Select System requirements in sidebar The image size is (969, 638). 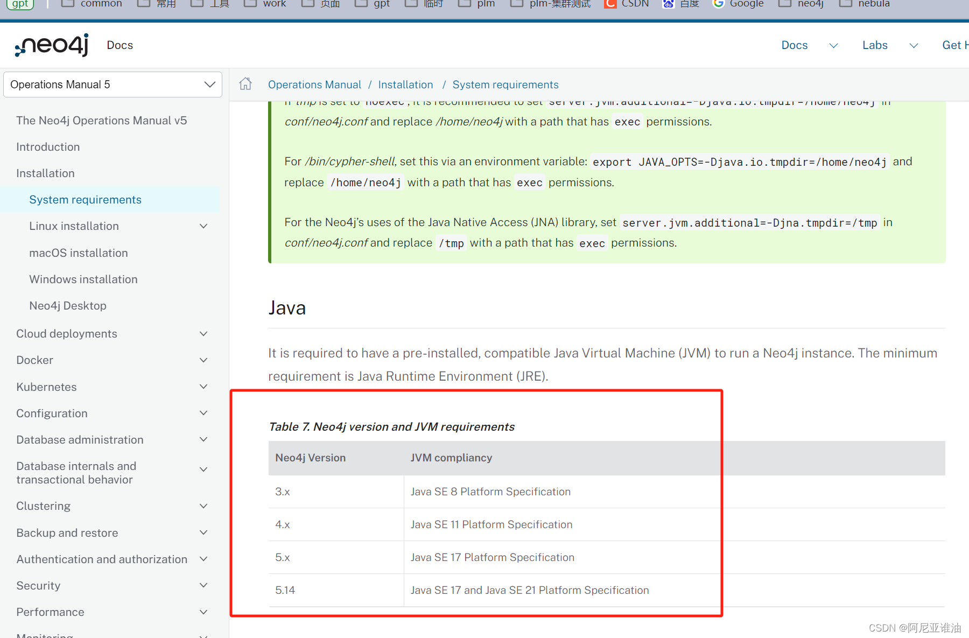click(x=85, y=200)
